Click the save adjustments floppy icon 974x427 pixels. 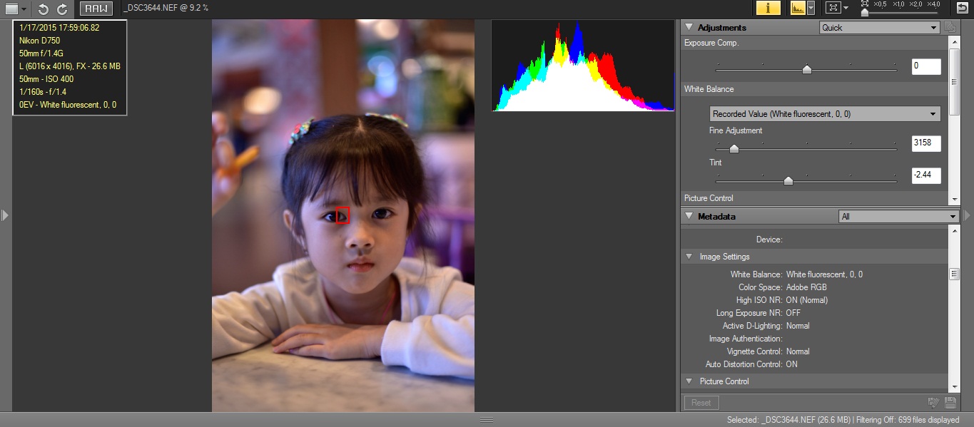point(950,403)
